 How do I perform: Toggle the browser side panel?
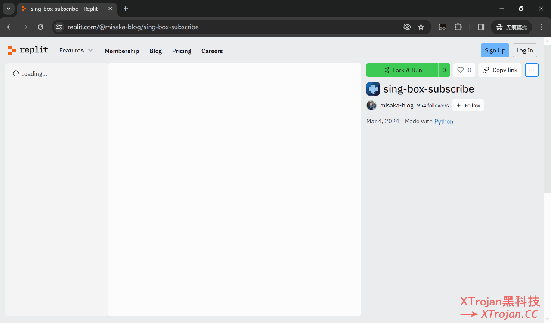click(x=481, y=27)
